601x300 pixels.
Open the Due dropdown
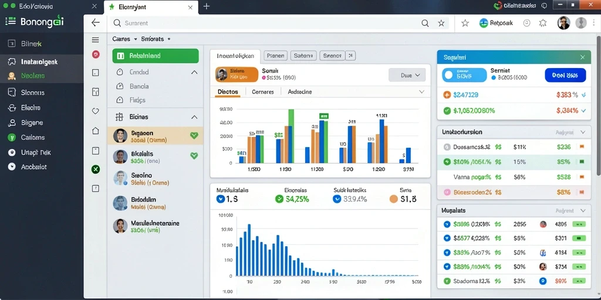[407, 76]
